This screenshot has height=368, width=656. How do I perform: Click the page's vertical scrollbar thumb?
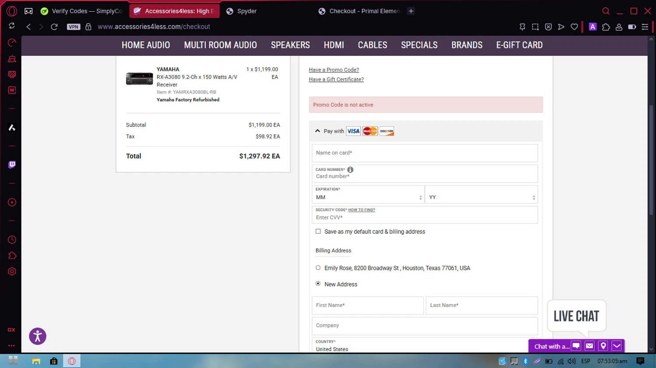pyautogui.click(x=651, y=159)
